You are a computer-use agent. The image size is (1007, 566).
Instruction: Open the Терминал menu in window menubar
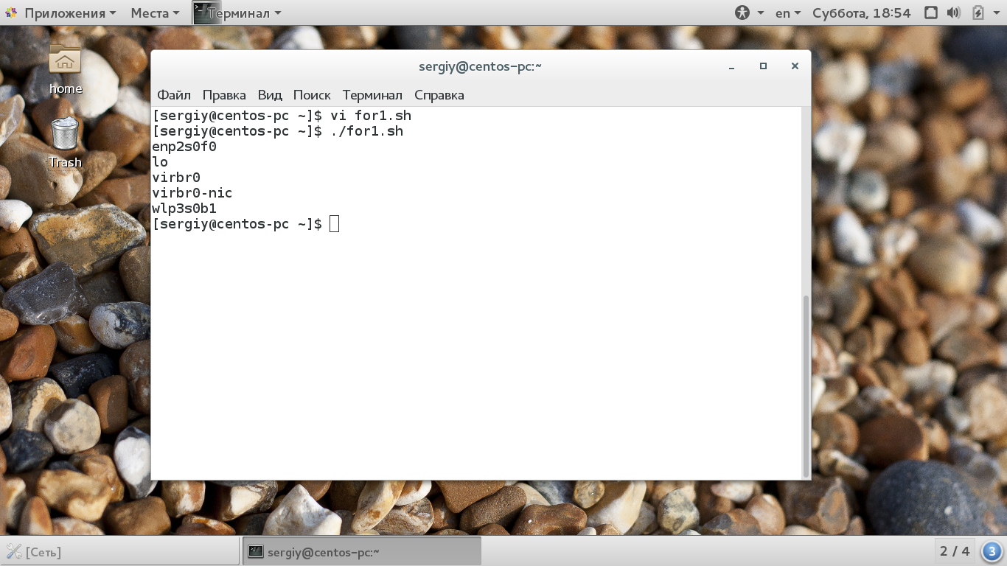pyautogui.click(x=372, y=95)
